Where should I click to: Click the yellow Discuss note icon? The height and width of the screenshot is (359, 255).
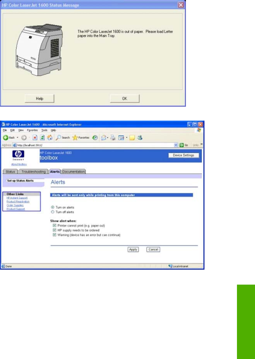point(132,138)
